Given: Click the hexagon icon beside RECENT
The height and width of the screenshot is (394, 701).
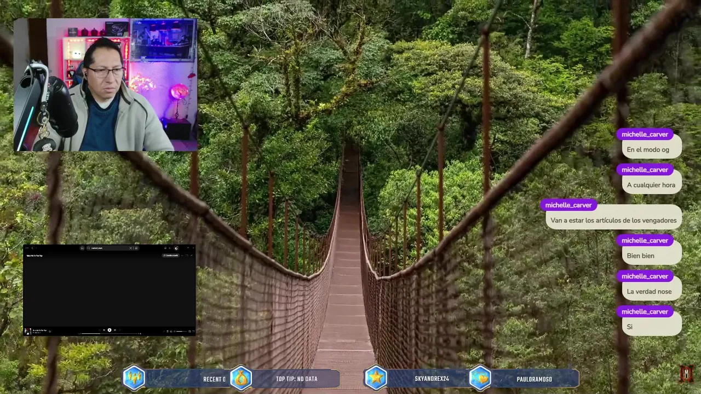Looking at the screenshot, I should 134,378.
